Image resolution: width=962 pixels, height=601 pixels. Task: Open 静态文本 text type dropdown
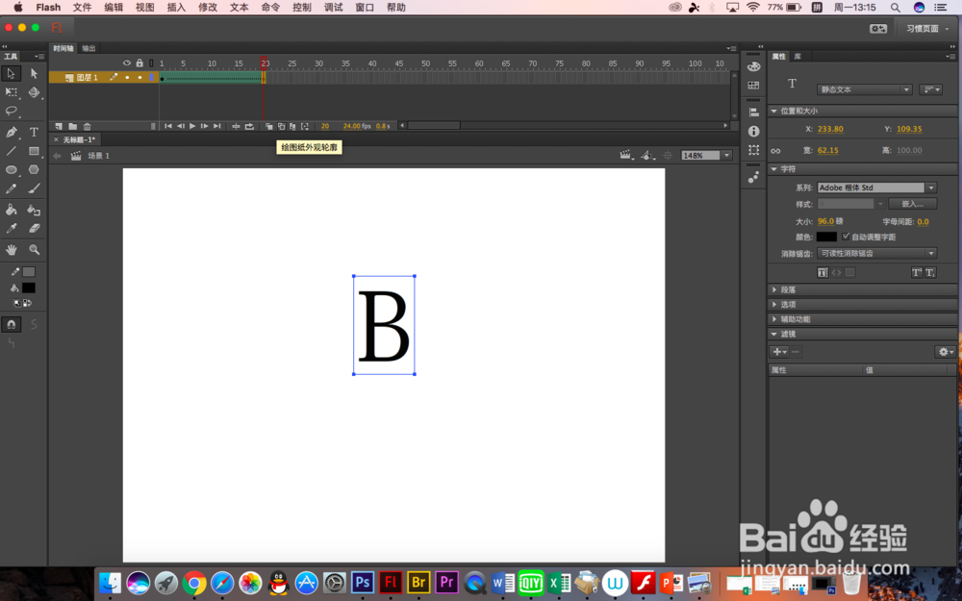tap(864, 89)
